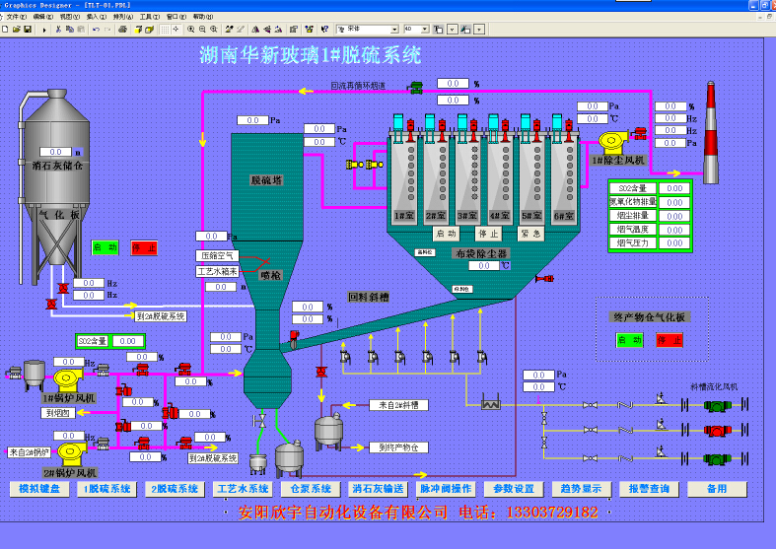Create a new picture with New icon
This screenshot has width=776, height=549.
(5, 30)
